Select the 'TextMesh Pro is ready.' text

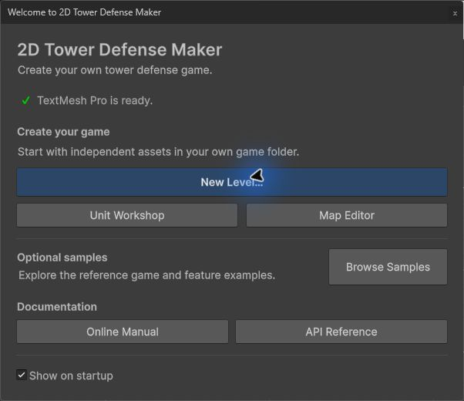[95, 101]
